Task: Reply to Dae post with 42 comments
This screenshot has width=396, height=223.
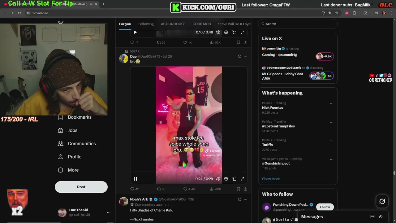Action: (x=135, y=189)
